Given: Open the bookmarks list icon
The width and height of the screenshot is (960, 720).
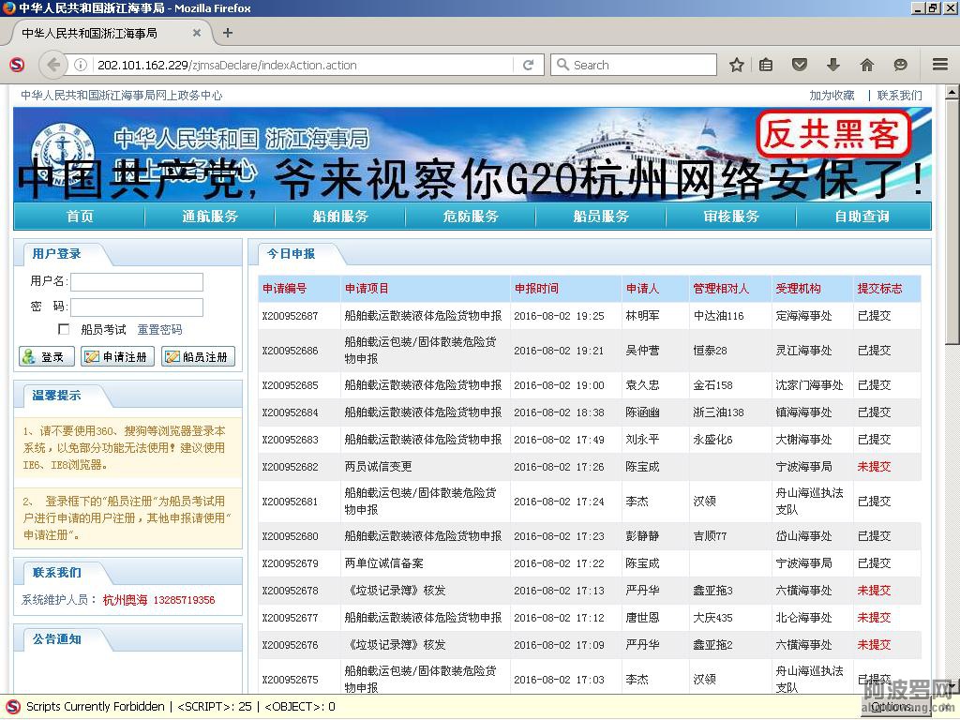Looking at the screenshot, I should click(x=766, y=65).
